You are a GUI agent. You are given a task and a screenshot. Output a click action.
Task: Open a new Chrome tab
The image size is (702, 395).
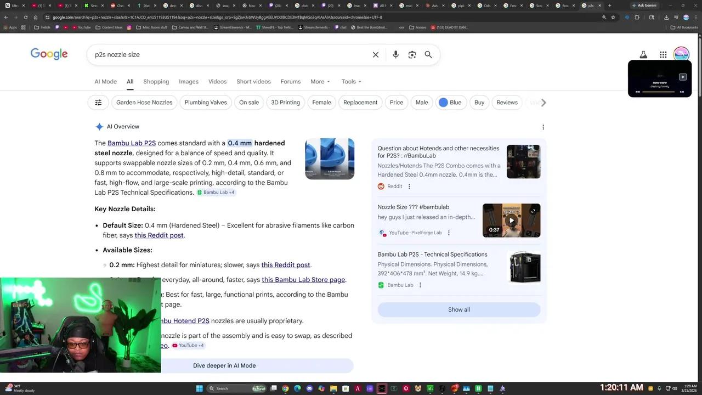pos(609,5)
